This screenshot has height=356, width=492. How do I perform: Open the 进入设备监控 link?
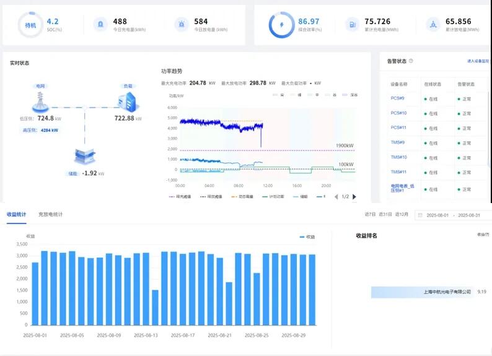pos(478,61)
